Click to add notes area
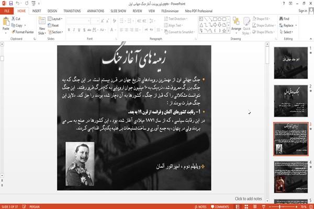Screen dimensions: 314x209 pos(248,199)
